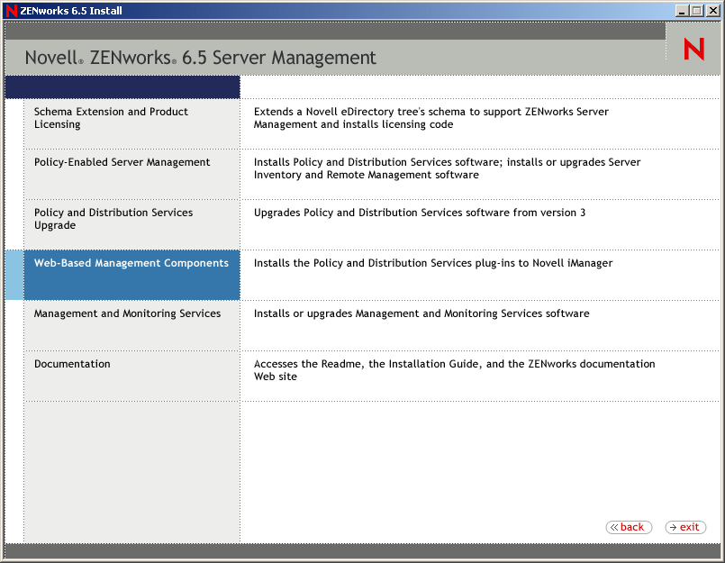The height and width of the screenshot is (563, 725).
Task: Click the red Novell N logo
Action: [693, 49]
